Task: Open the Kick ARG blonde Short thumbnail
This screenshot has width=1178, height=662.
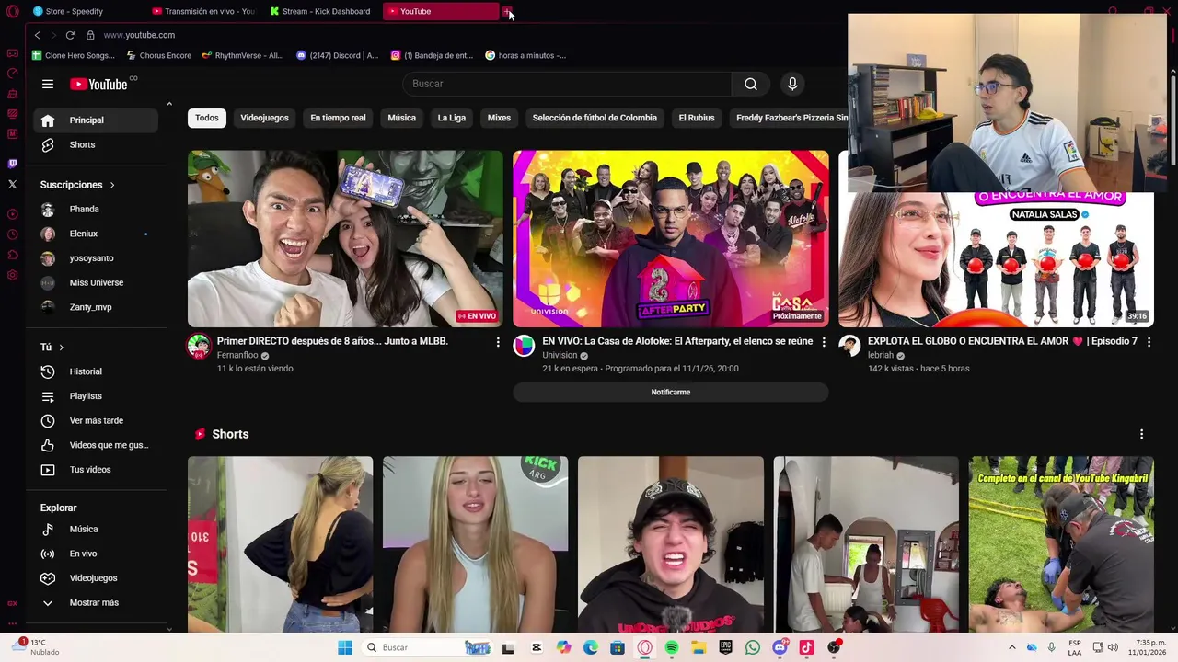Action: (475, 544)
